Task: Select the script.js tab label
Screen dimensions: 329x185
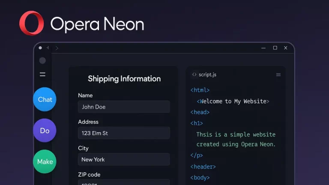Action: click(x=207, y=75)
